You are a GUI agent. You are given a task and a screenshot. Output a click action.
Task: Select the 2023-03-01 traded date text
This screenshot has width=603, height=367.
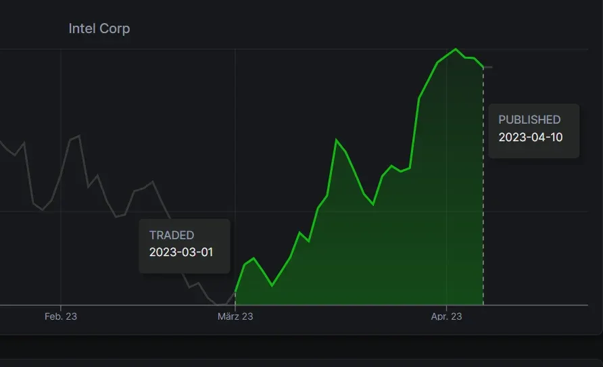pos(180,252)
